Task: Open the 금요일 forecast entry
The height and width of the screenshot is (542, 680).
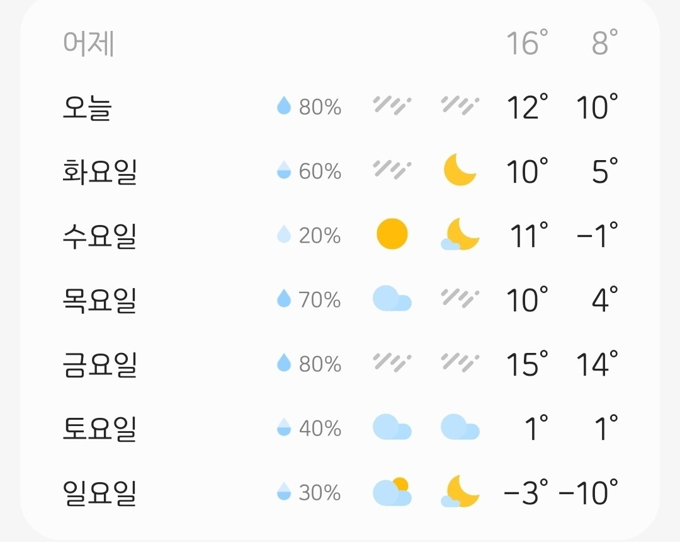Action: 99,364
